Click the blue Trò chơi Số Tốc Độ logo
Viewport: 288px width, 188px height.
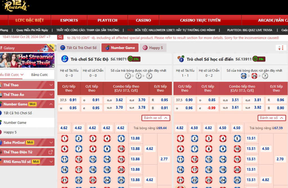point(65,59)
